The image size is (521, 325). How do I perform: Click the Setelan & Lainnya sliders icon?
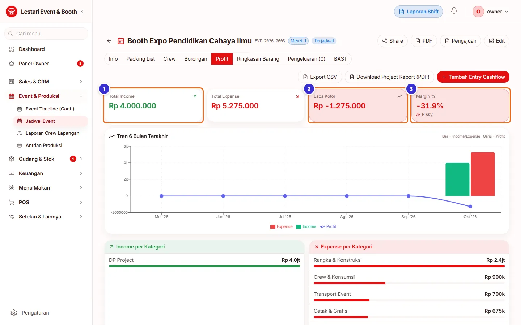pos(12,217)
